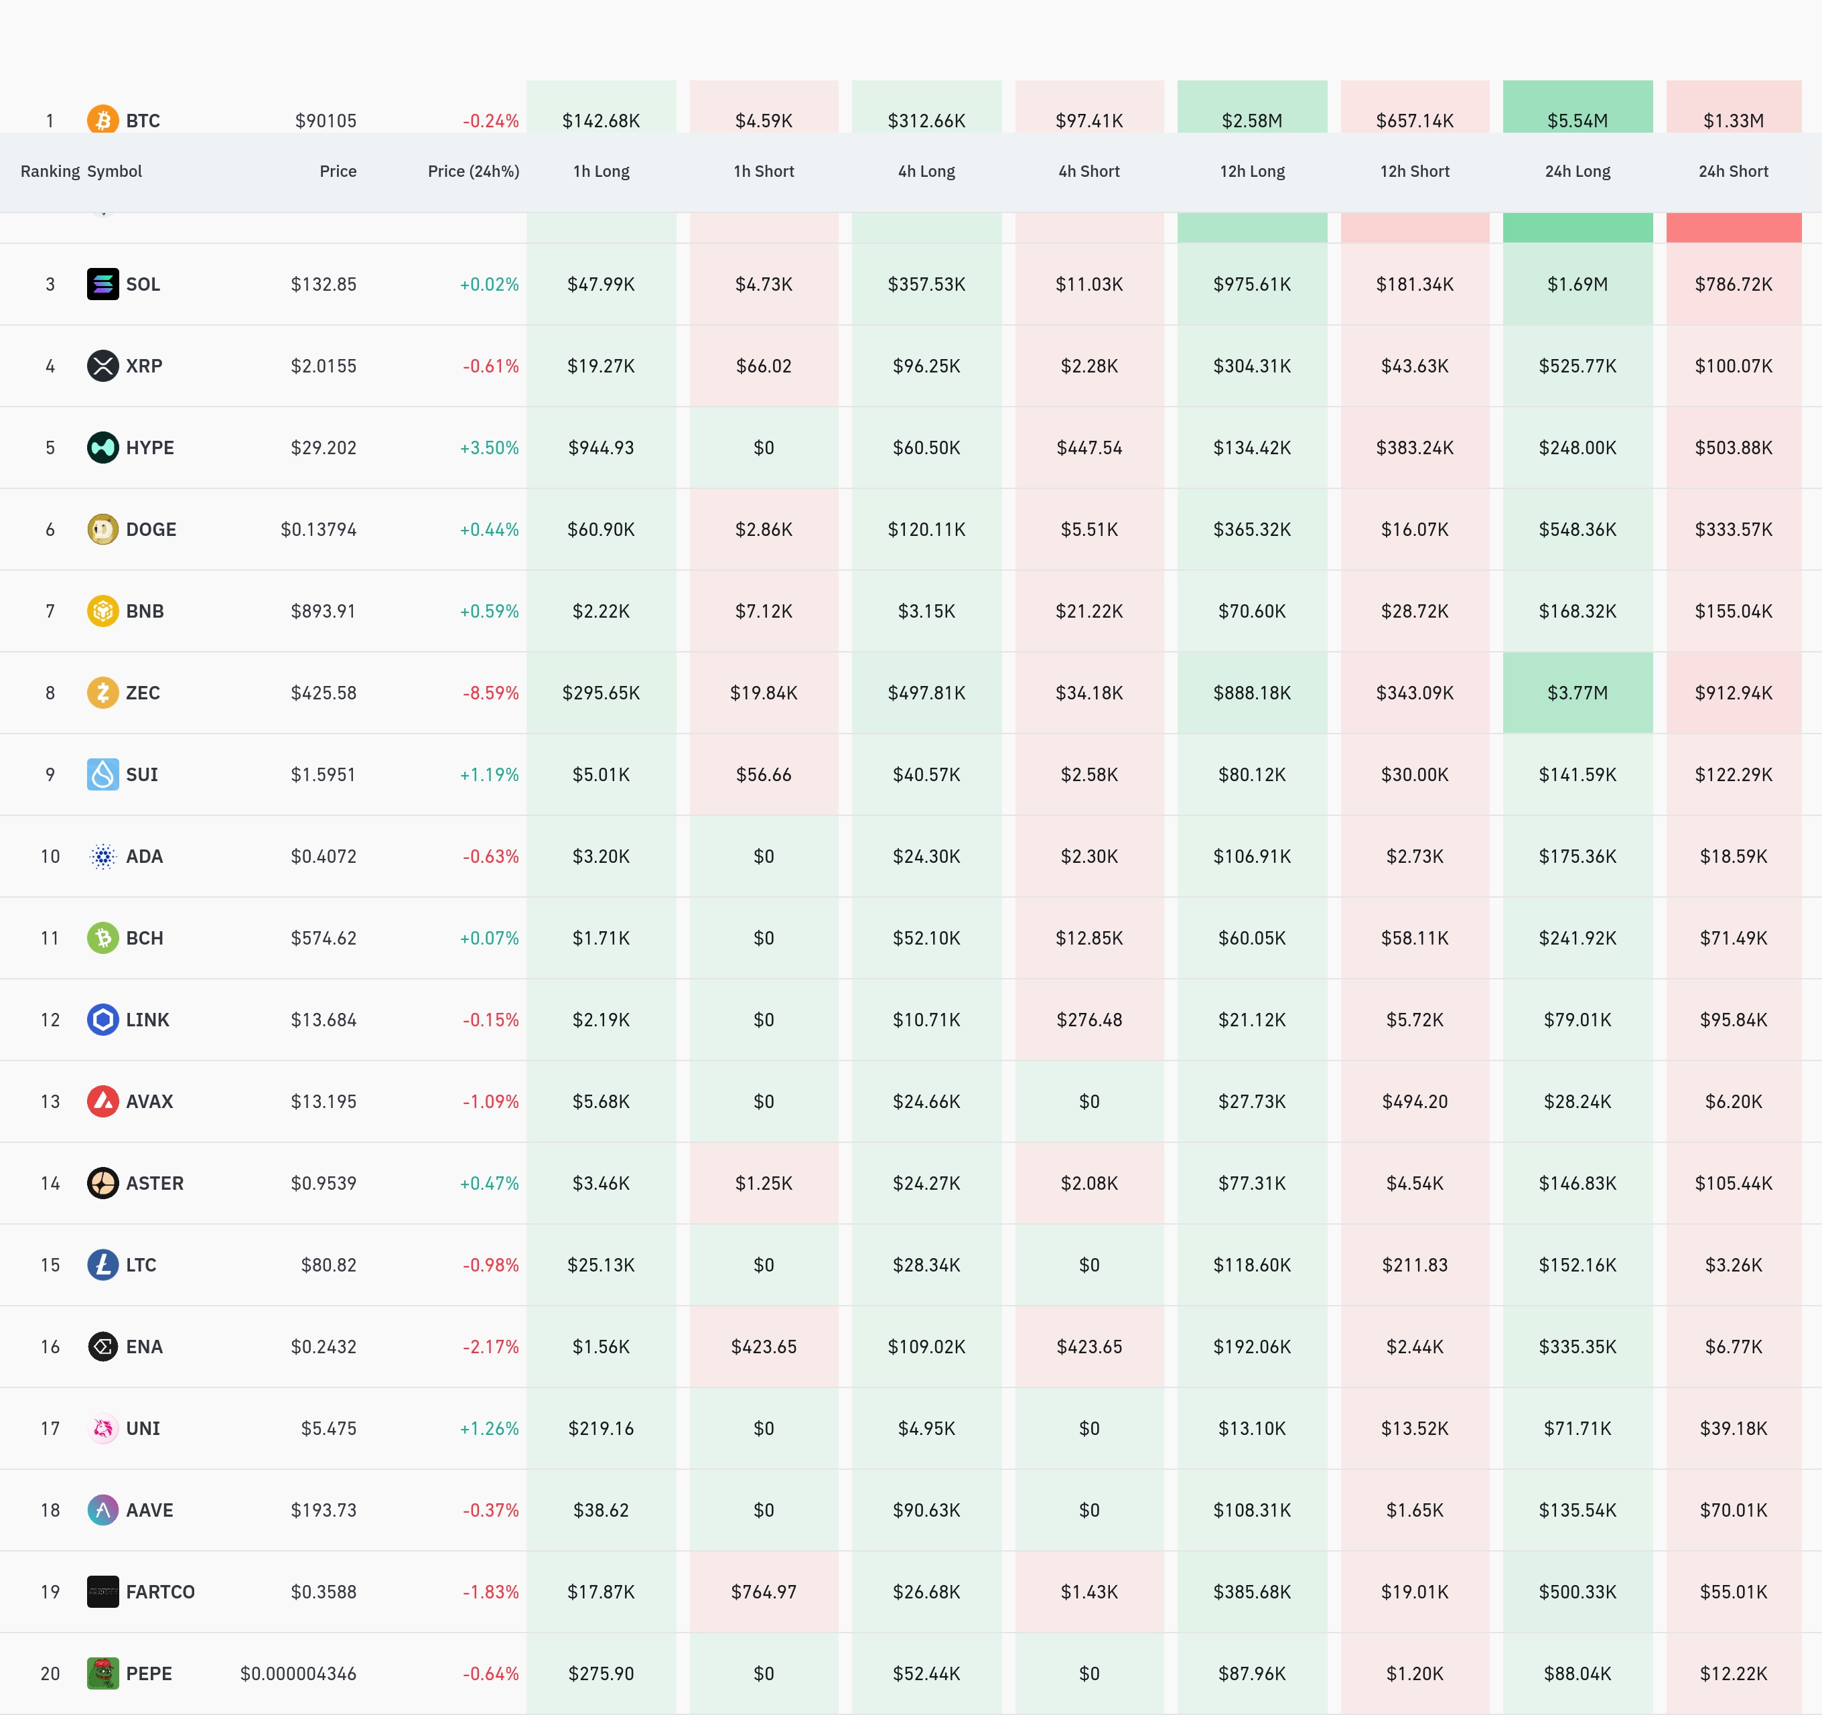The image size is (1822, 1715).
Task: Sort by the 24h Long column header
Action: pos(1576,171)
